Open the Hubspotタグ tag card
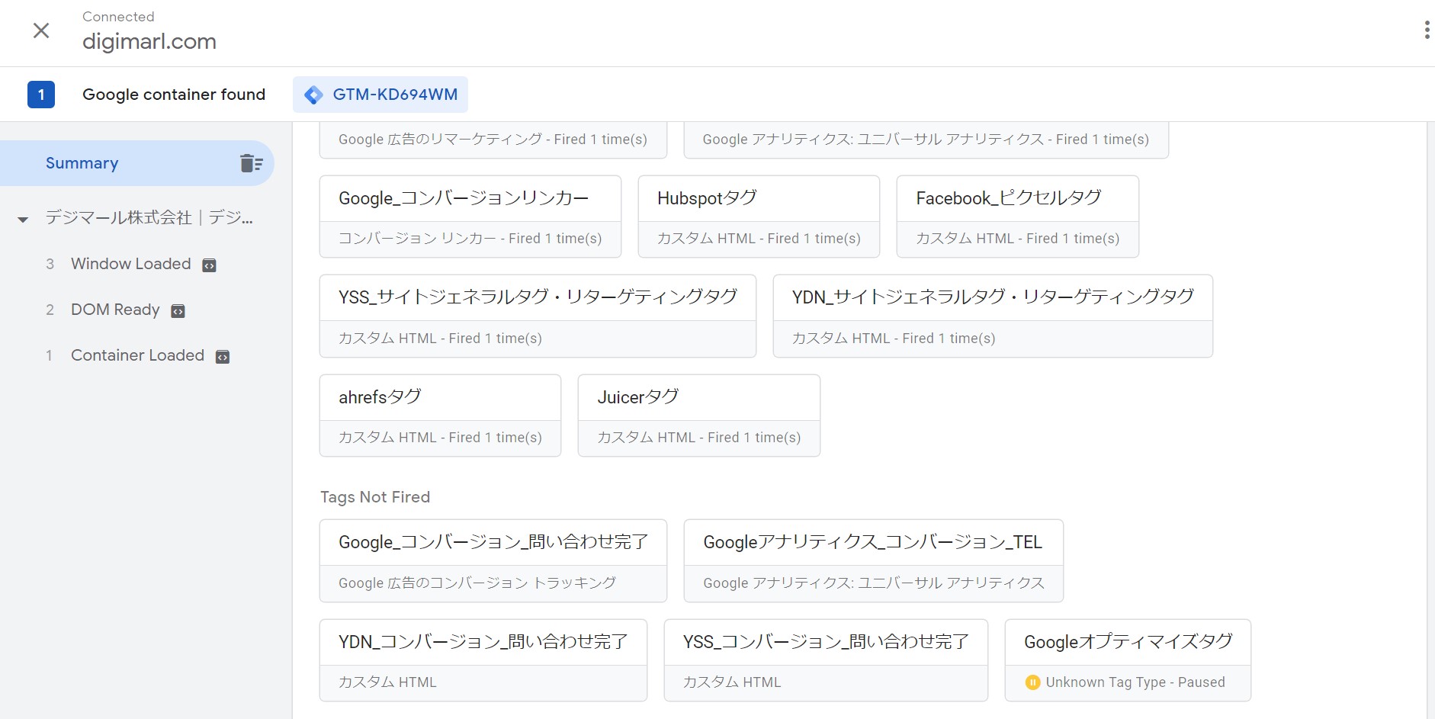This screenshot has width=1435, height=719. click(759, 217)
